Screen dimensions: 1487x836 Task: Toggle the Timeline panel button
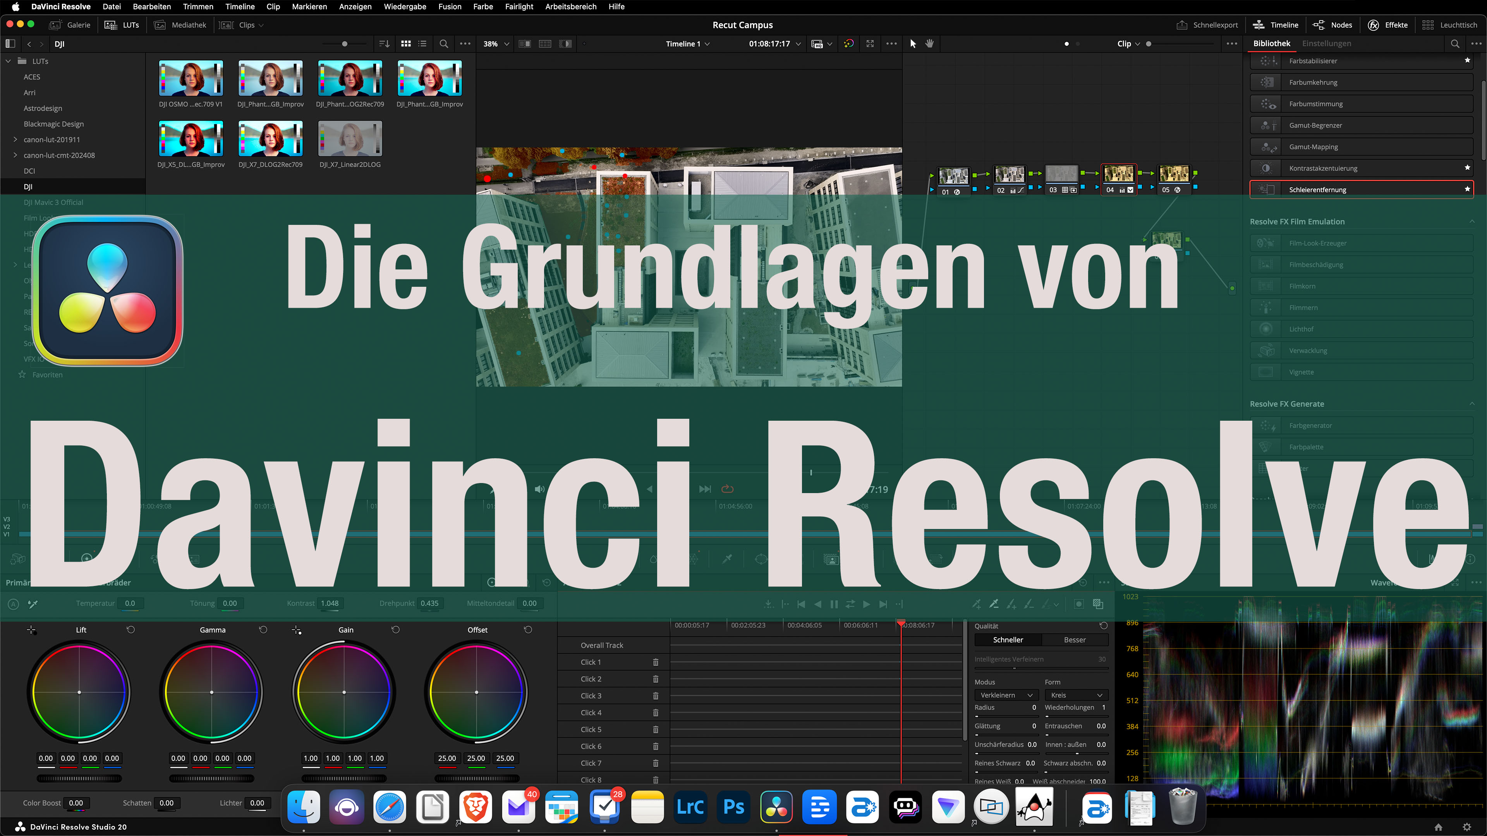pos(1275,25)
